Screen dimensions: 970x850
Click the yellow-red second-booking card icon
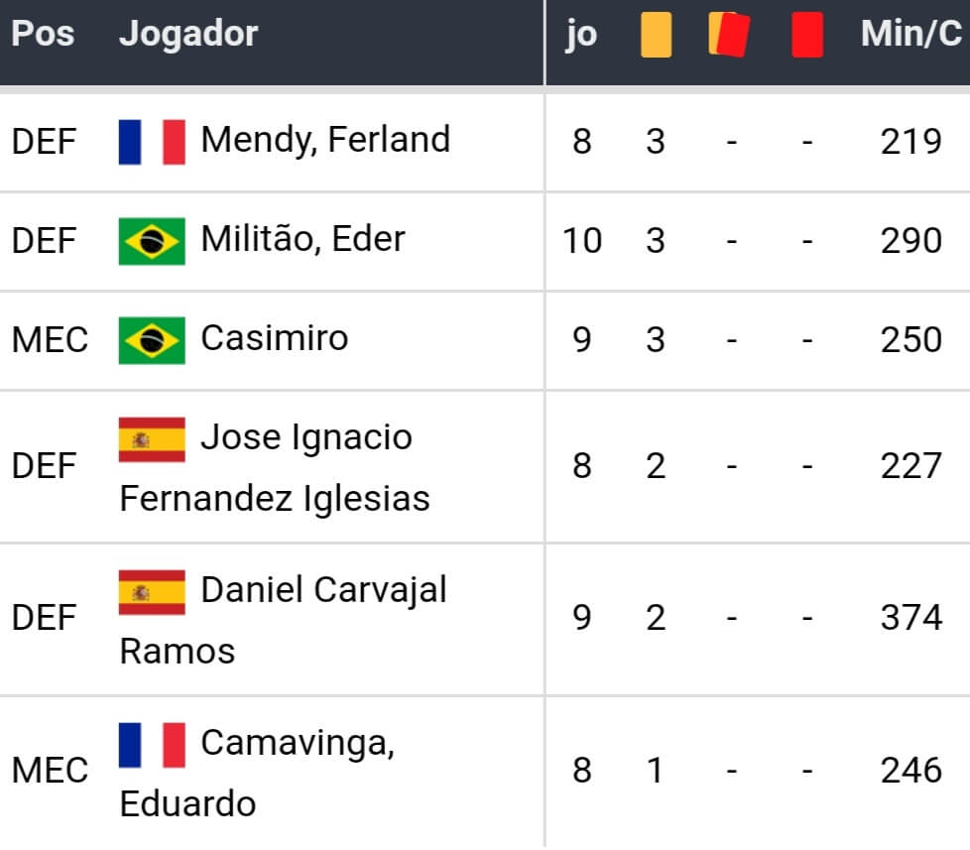click(729, 36)
